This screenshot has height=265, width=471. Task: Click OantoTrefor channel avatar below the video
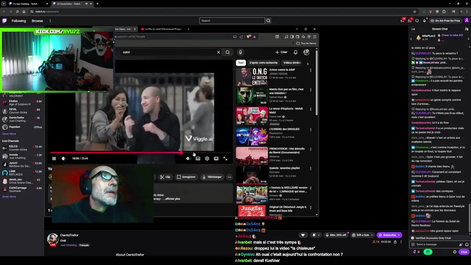53,239
